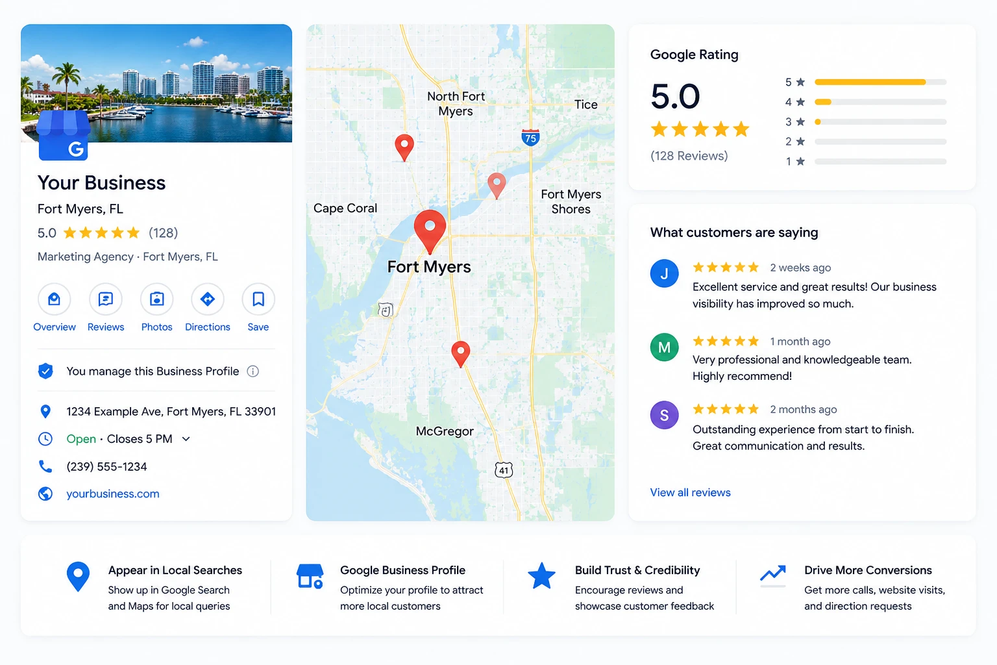Click the blue Google storefront logo
The image size is (997, 665).
click(x=63, y=135)
